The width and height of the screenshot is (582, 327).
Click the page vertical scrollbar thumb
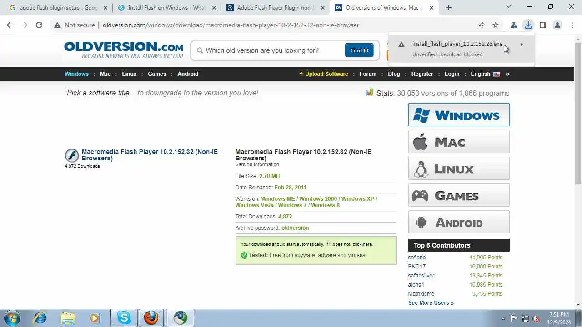coord(578,114)
